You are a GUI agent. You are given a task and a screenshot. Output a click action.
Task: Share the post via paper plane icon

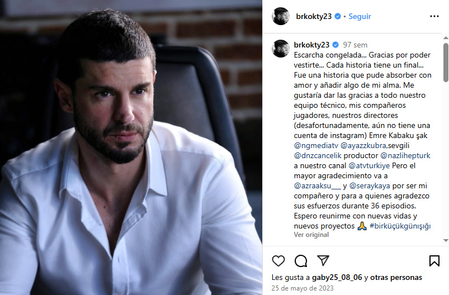(323, 260)
